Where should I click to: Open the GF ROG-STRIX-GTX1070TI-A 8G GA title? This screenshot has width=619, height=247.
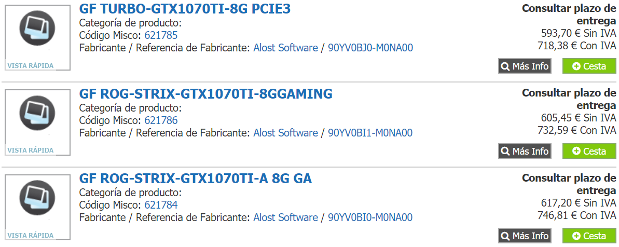pos(196,179)
